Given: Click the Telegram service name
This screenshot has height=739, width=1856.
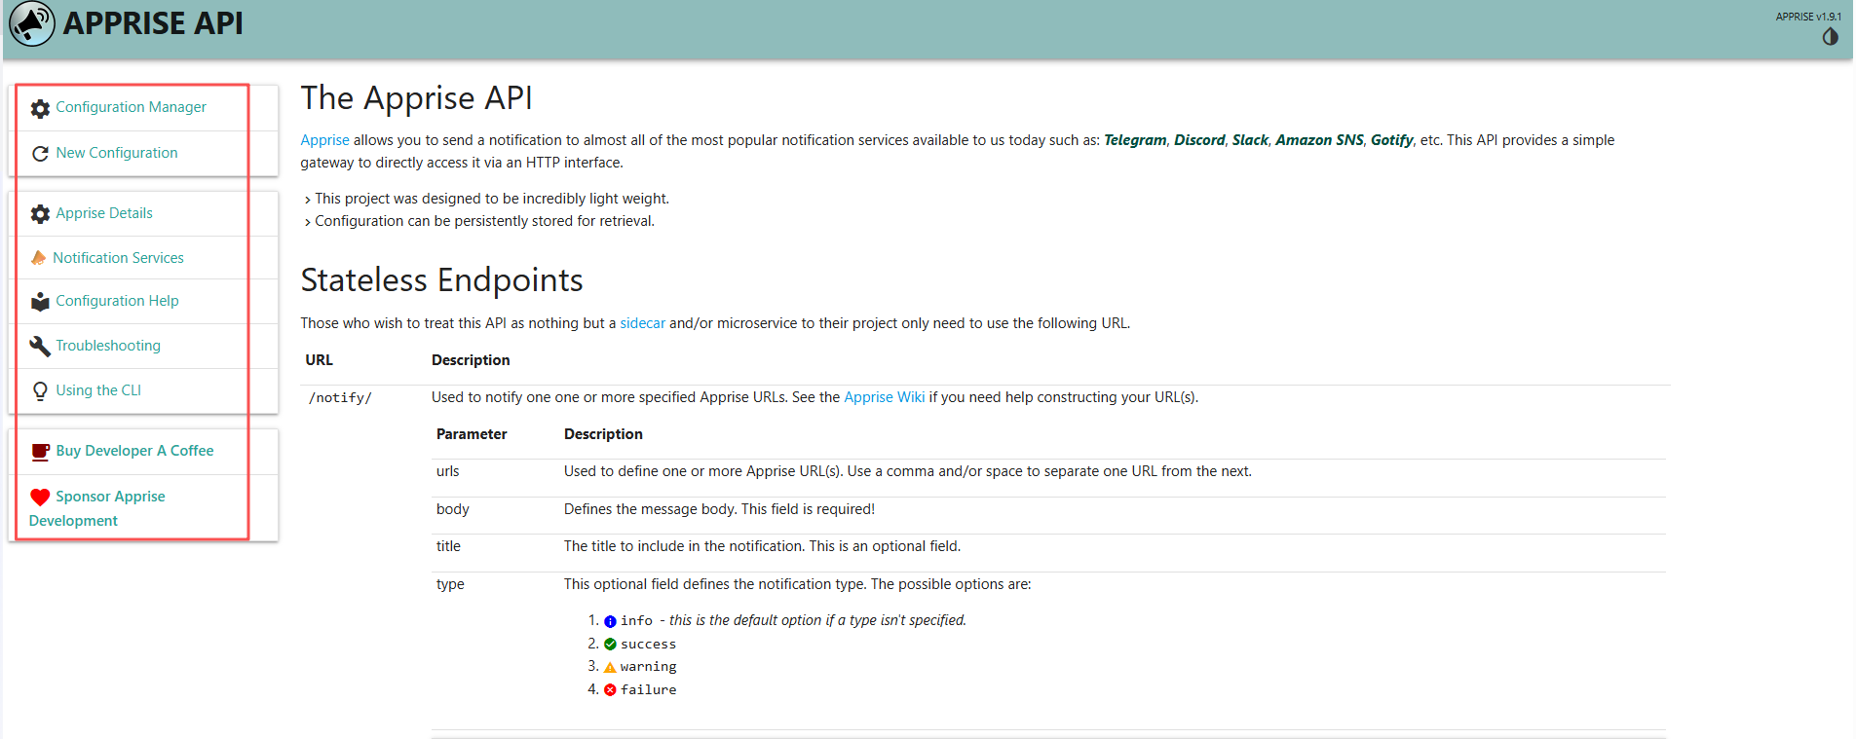Looking at the screenshot, I should click(x=1135, y=140).
